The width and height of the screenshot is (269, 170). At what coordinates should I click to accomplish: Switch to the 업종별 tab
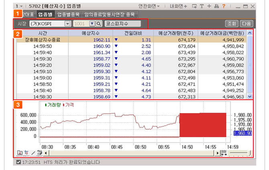[x=45, y=14]
